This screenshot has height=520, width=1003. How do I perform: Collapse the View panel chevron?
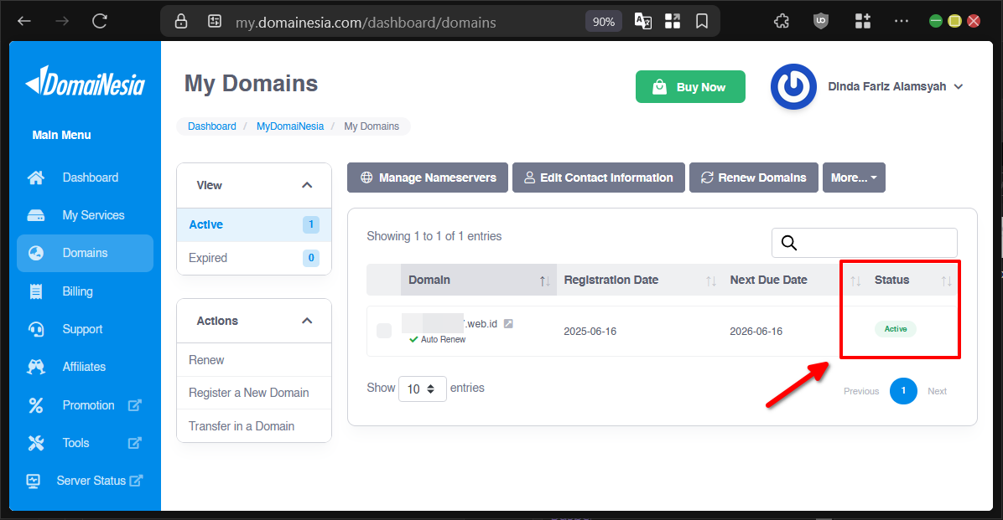point(307,185)
